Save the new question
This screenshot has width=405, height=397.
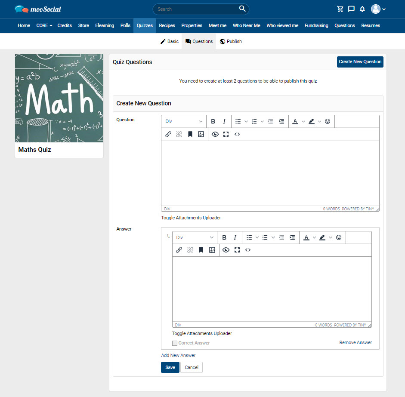[170, 367]
